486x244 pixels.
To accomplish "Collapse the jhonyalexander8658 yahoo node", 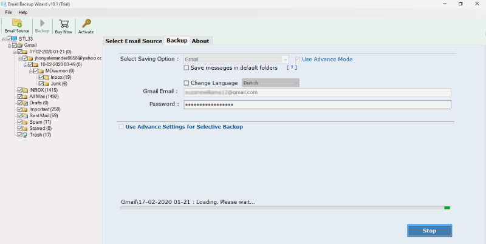I will click(20, 58).
